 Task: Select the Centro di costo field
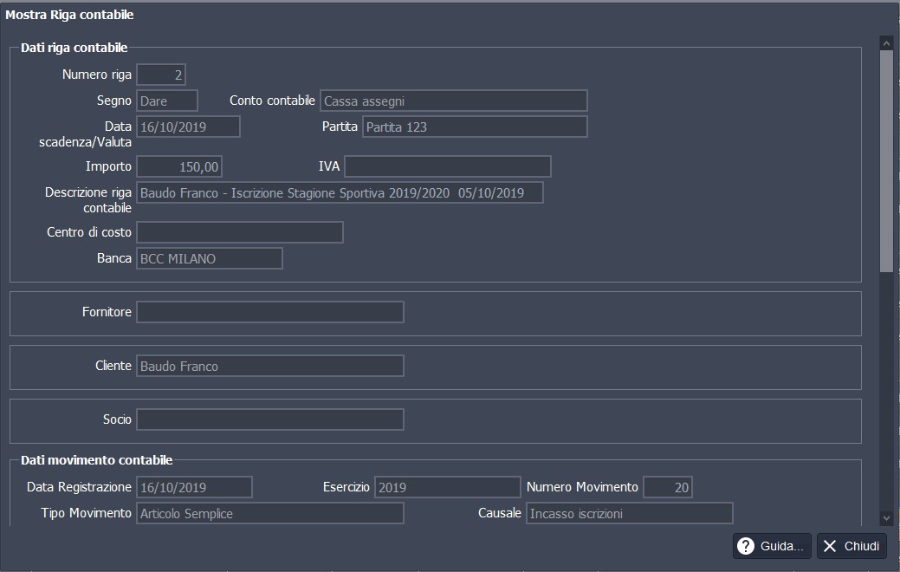[240, 232]
